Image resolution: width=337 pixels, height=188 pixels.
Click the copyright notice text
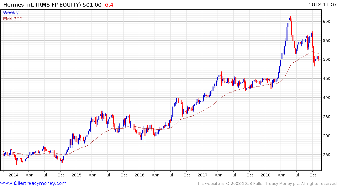[x=266, y=184]
